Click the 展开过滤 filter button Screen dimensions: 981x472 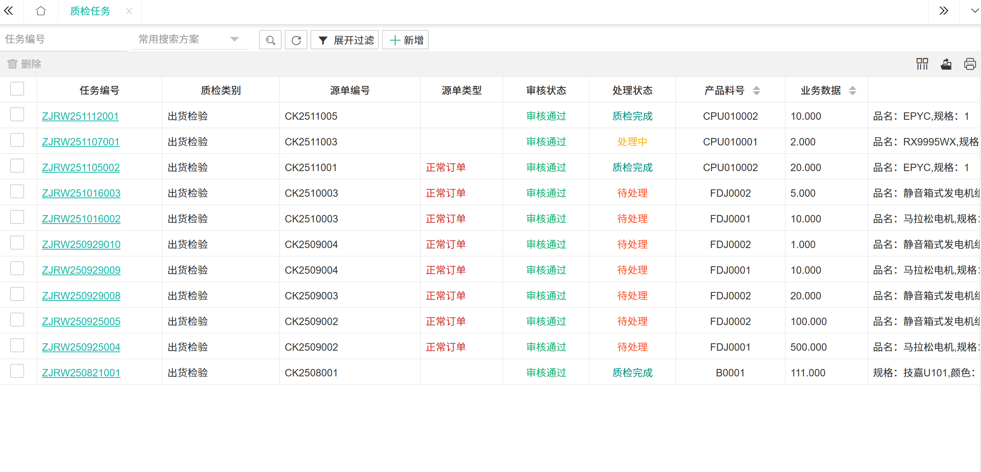click(345, 40)
